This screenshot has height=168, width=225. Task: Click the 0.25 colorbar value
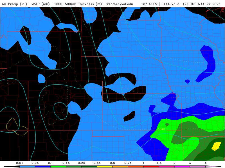click(82, 163)
